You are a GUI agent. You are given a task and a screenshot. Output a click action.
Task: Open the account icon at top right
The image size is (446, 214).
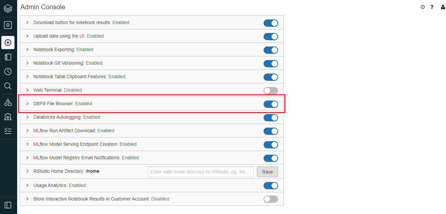[x=443, y=7]
